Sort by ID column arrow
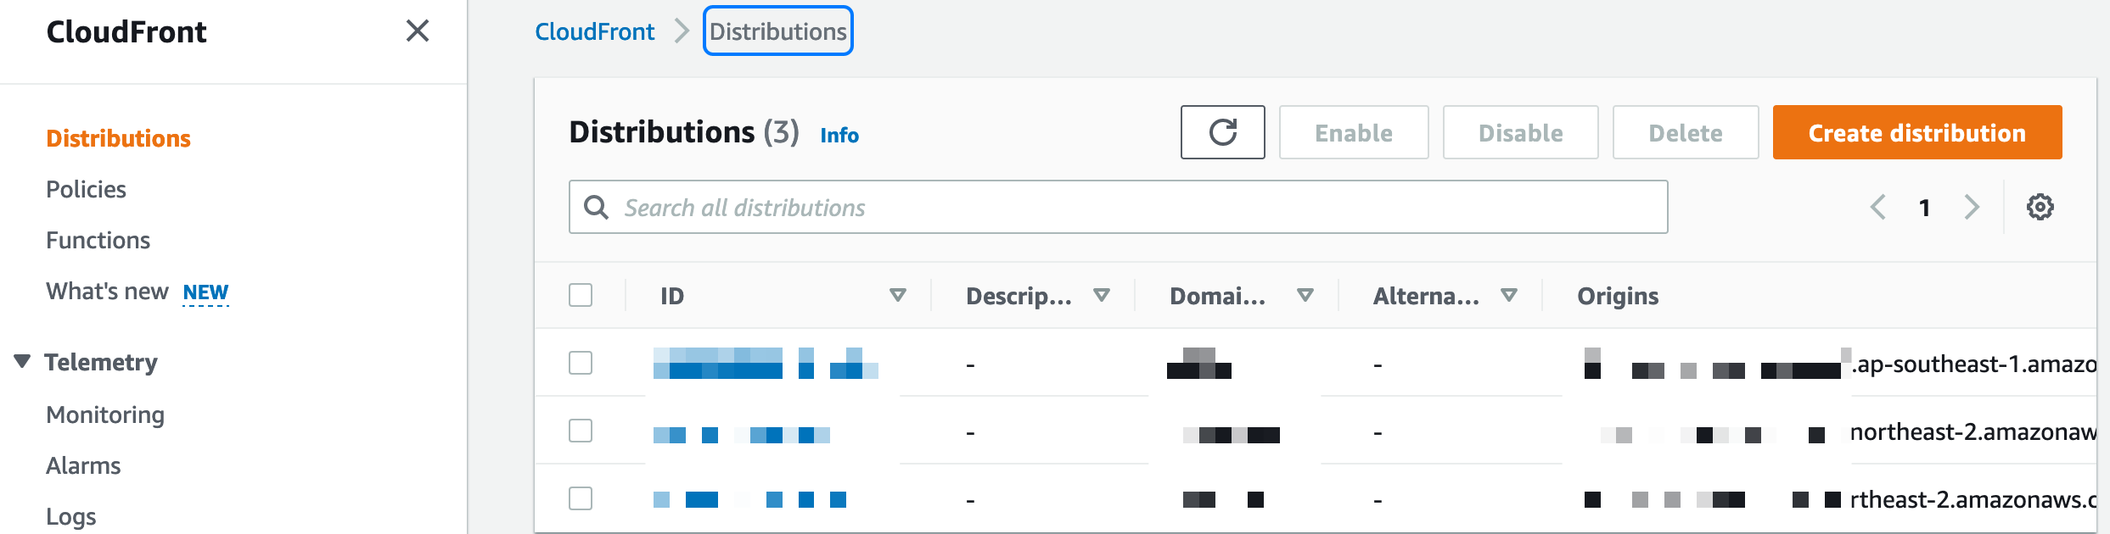This screenshot has width=2110, height=534. [898, 295]
